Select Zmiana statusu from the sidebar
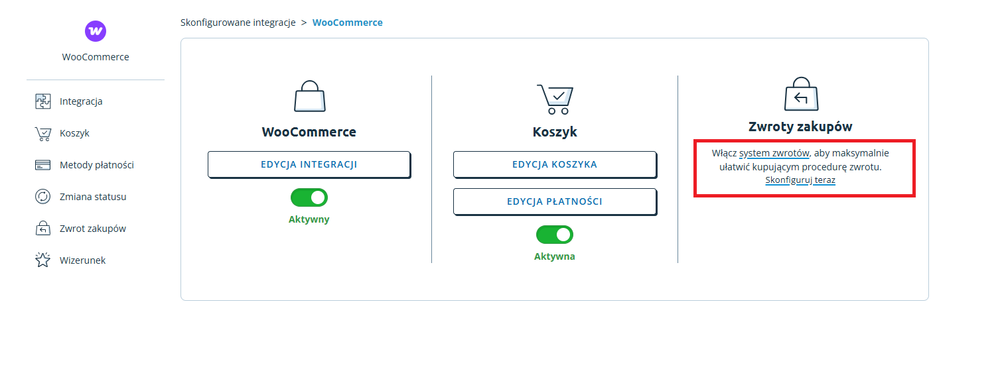Image resolution: width=1004 pixels, height=383 pixels. pyautogui.click(x=93, y=197)
